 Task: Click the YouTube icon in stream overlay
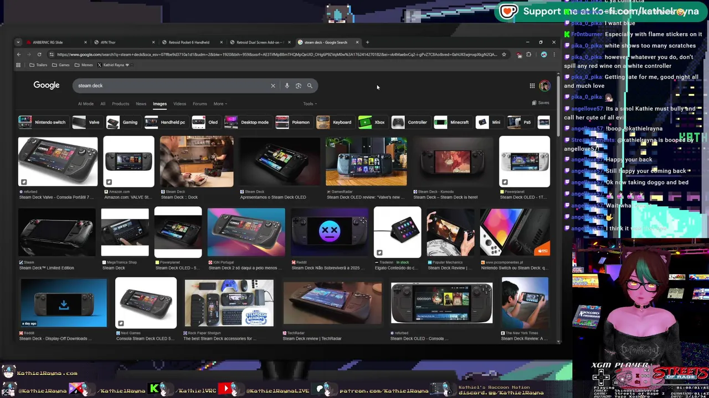(225, 389)
